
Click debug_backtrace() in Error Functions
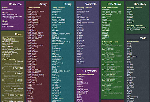pos(9,40)
